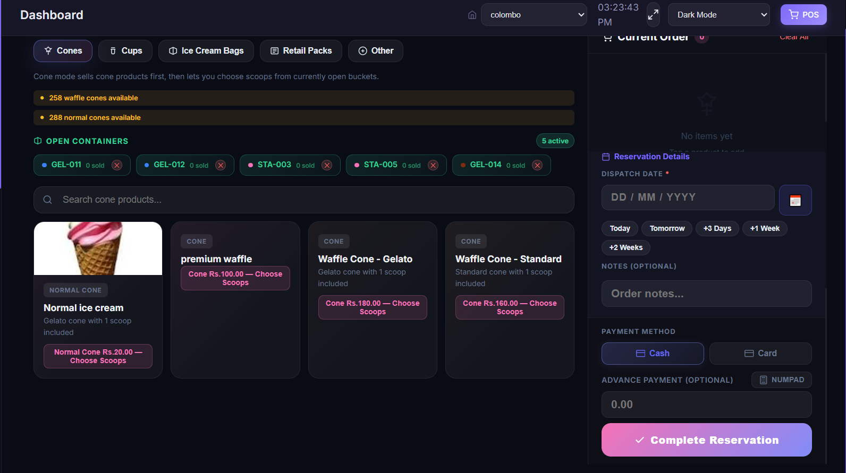Image resolution: width=846 pixels, height=473 pixels.
Task: Set dispatch date to +2 Weeks
Action: click(626, 248)
